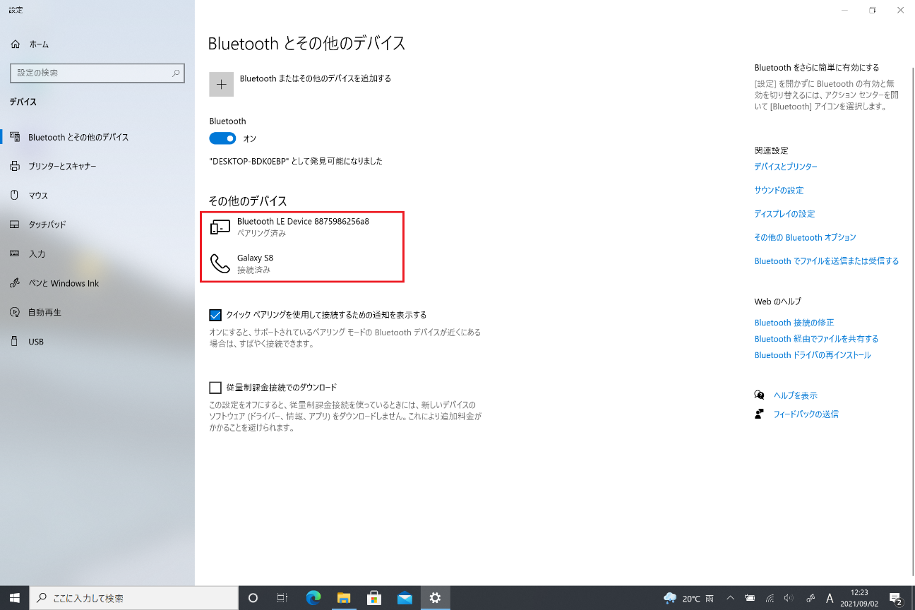Click the pen icon beside ペンと Windows Ink
Image resolution: width=915 pixels, height=610 pixels.
(x=15, y=283)
